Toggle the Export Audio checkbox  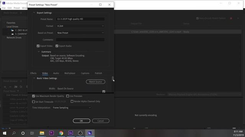point(57,46)
